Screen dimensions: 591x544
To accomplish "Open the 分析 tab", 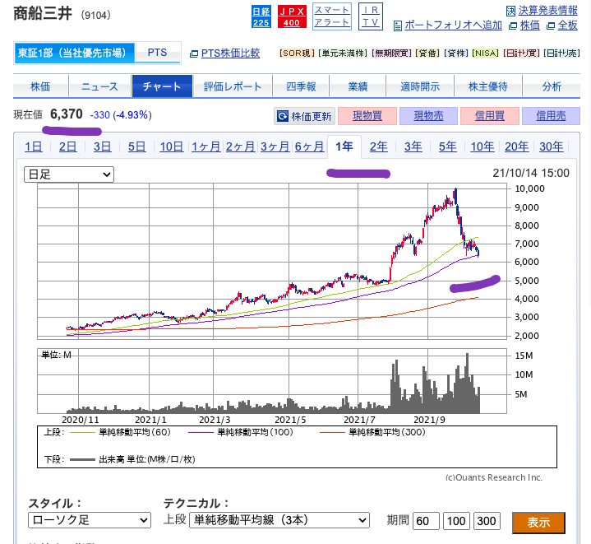I will click(x=552, y=86).
